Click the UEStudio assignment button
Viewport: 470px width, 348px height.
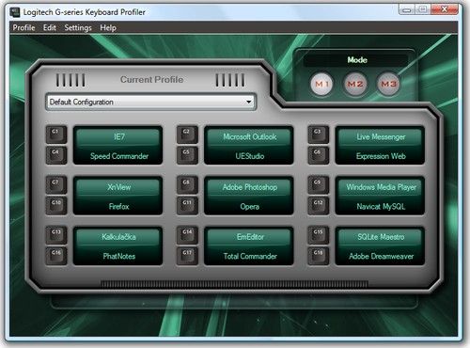pos(249,156)
